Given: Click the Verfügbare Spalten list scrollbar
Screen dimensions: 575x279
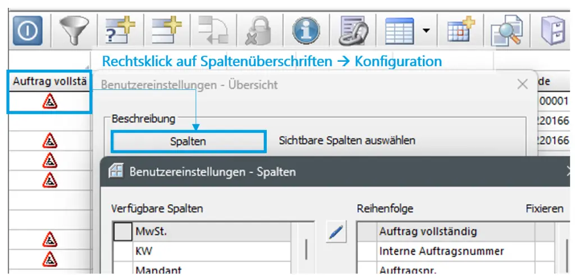Looking at the screenshot, I should point(306,249).
